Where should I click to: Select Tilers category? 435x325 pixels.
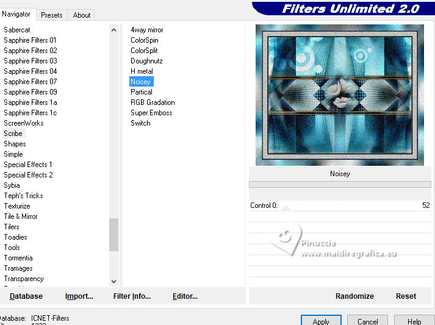coord(12,227)
